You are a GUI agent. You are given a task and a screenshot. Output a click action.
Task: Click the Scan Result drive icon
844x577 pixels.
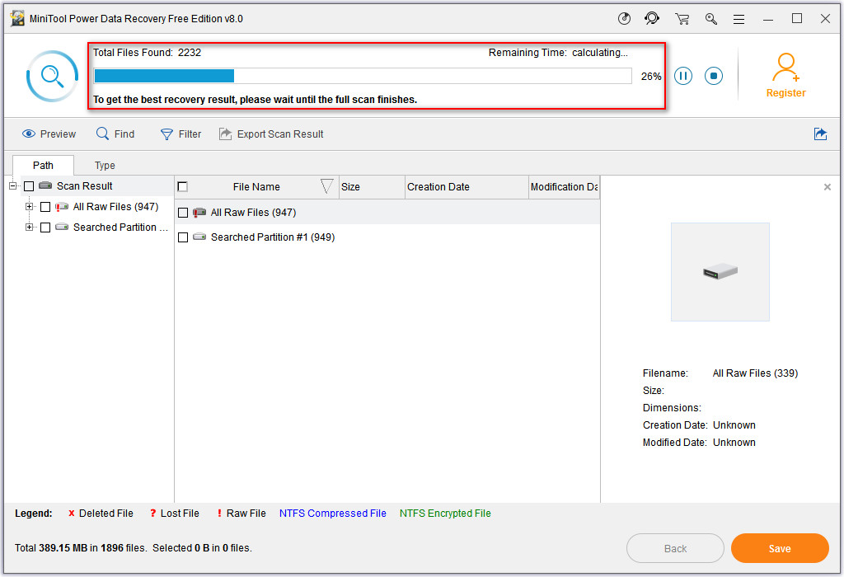coord(45,185)
